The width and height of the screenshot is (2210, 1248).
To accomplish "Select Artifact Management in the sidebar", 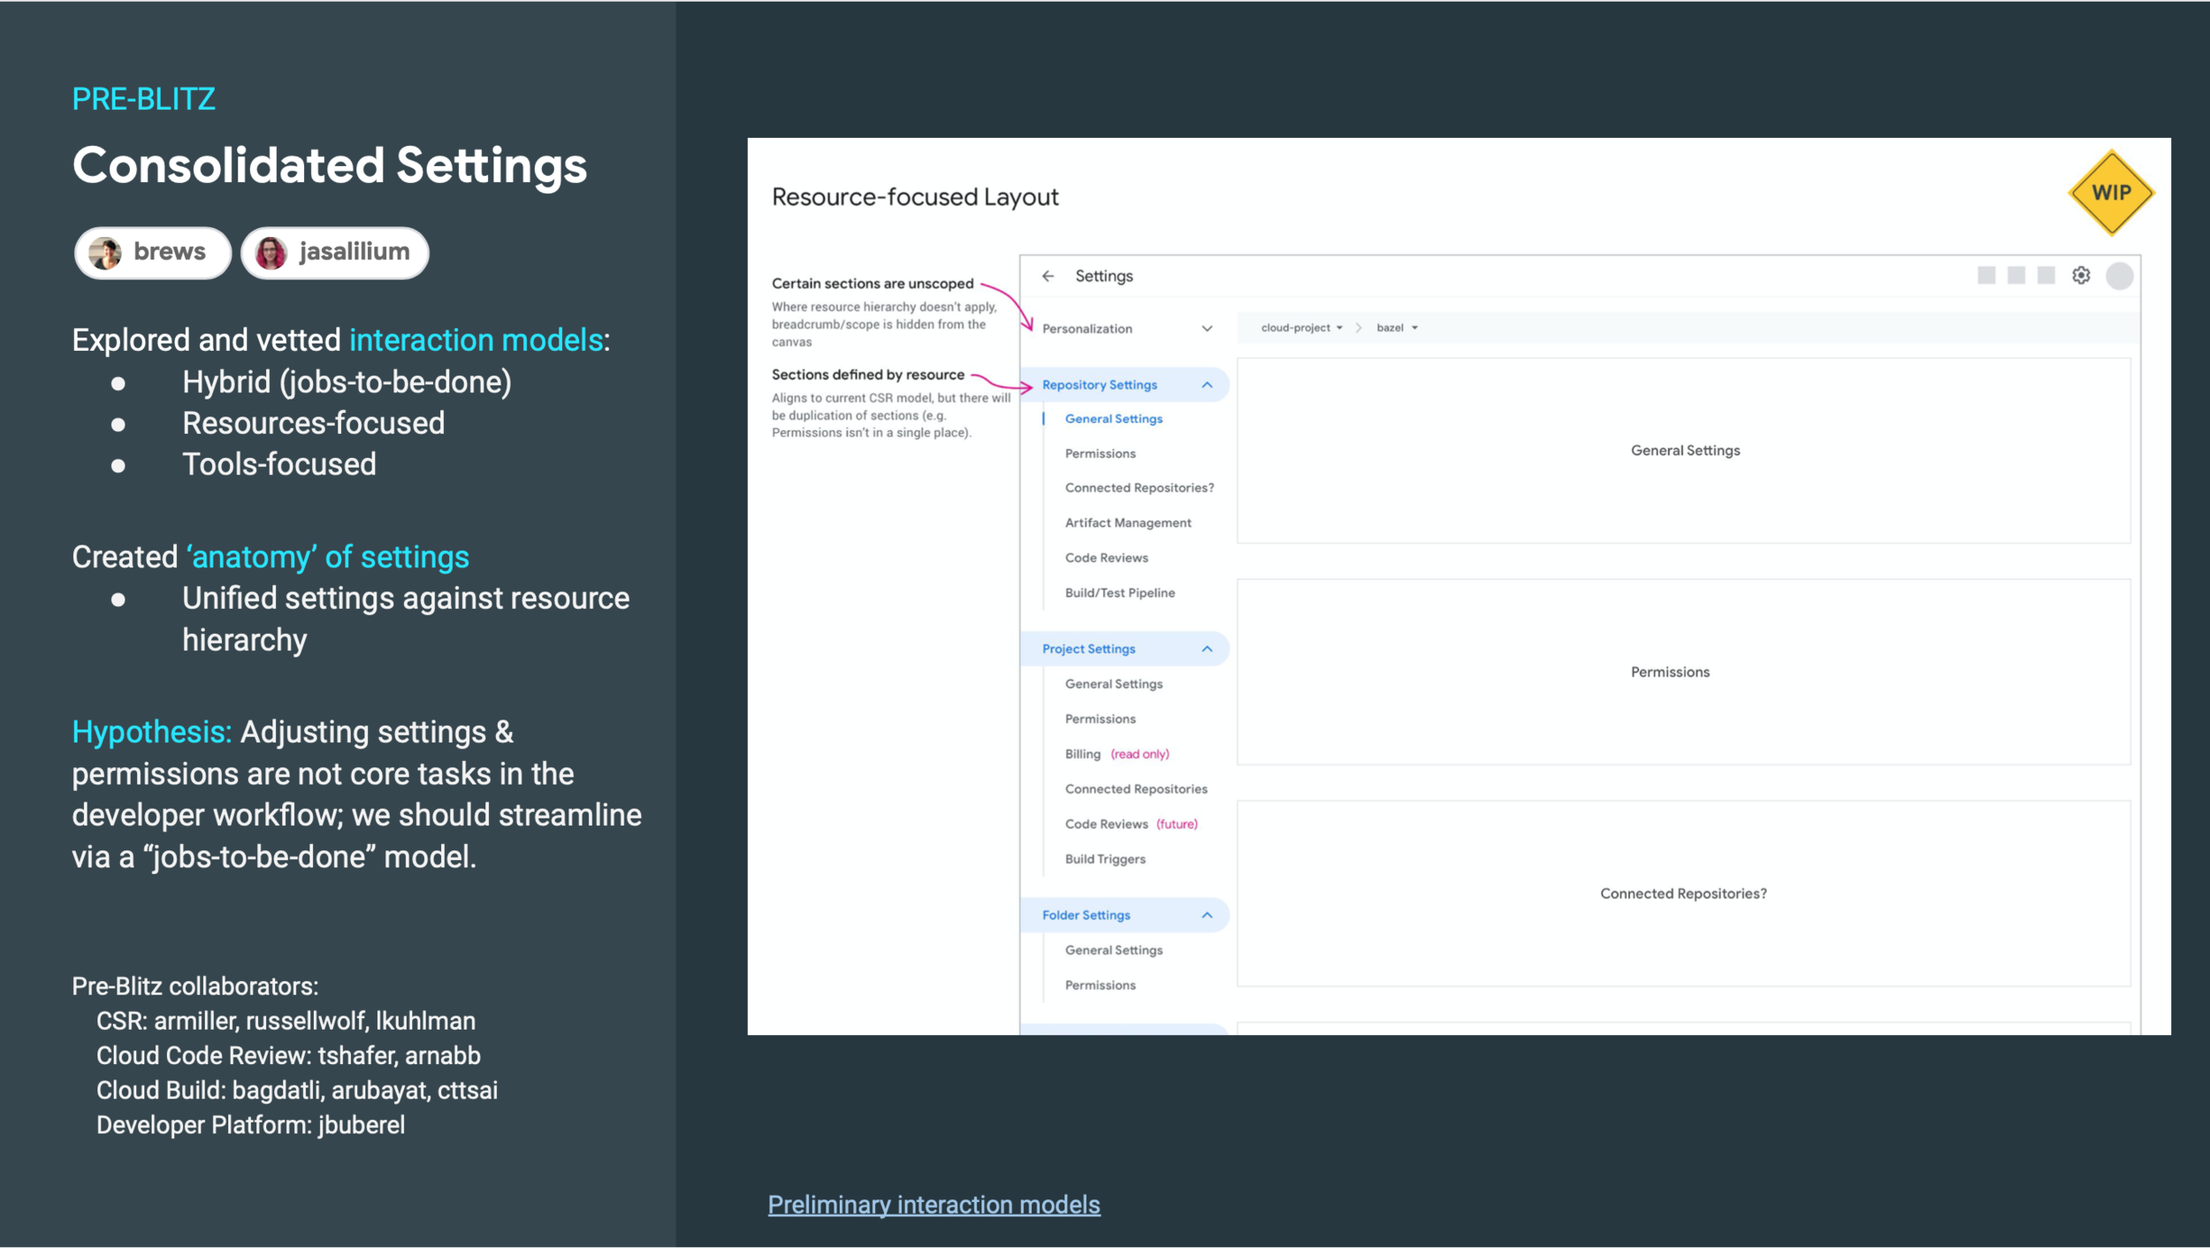I will [1128, 522].
